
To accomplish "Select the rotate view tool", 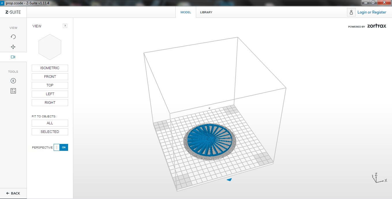I will click(x=13, y=37).
